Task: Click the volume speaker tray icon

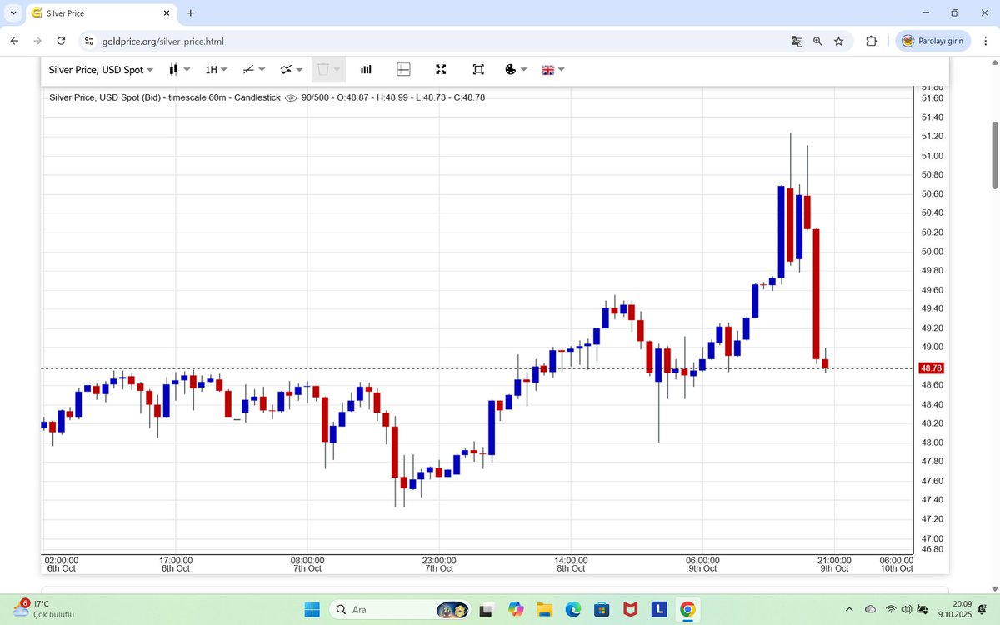Action: [907, 609]
